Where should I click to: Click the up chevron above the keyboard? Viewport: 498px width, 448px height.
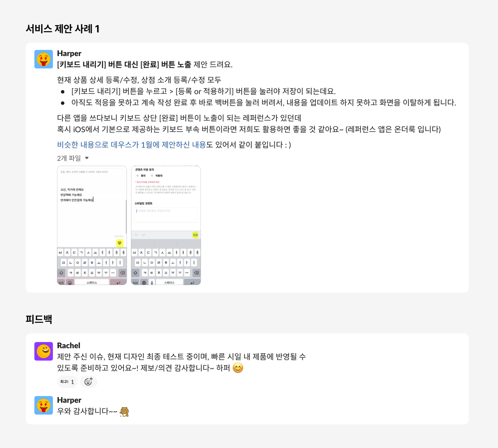point(136,235)
